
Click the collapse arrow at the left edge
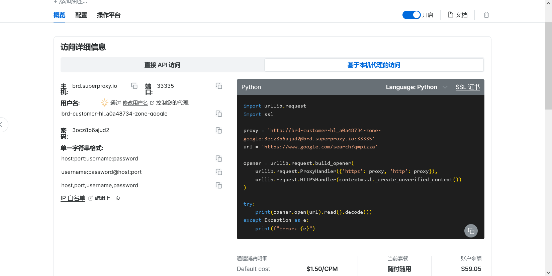[x=2, y=125]
